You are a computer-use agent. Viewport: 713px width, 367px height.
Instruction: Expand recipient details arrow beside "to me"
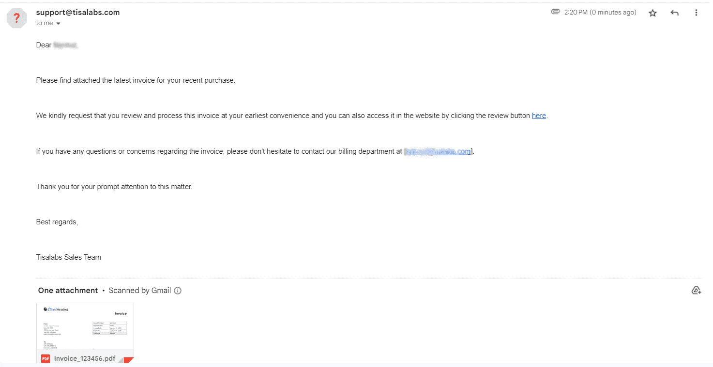(59, 24)
